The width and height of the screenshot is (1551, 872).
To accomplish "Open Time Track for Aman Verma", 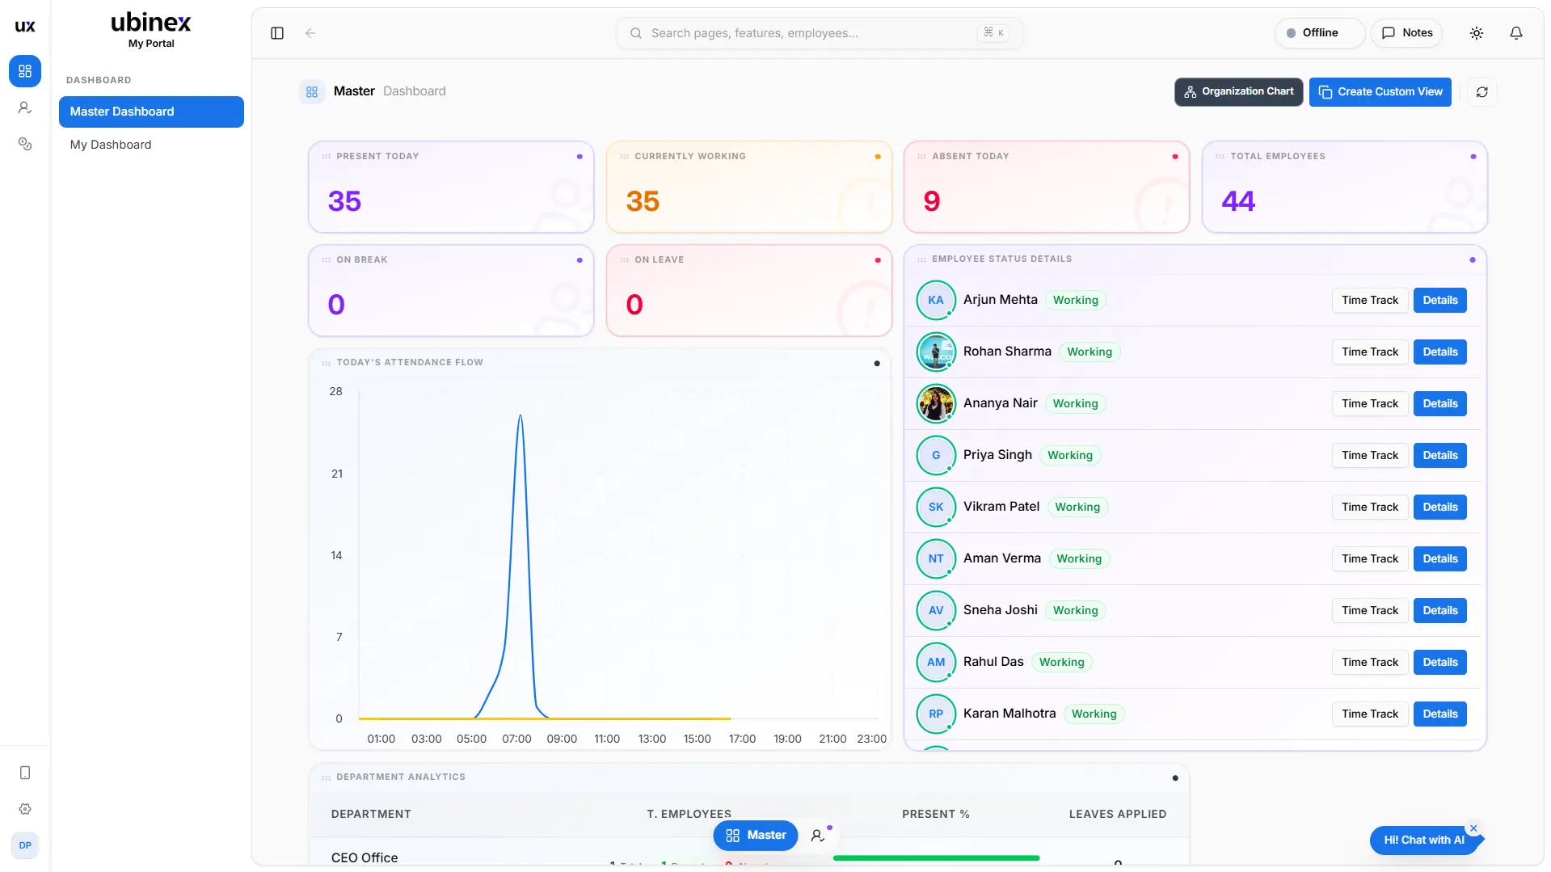I will click(1370, 559).
